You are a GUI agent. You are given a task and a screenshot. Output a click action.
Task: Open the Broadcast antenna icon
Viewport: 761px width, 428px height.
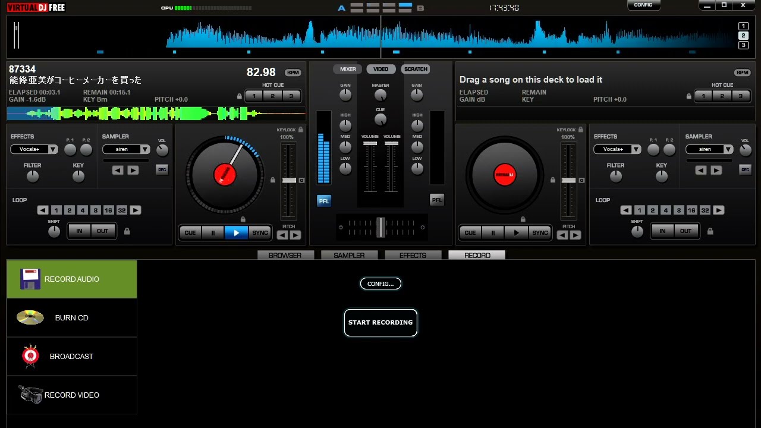[x=30, y=355]
